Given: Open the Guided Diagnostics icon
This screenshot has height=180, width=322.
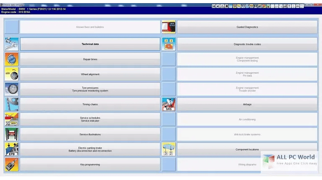Looking at the screenshot, I should point(168,27).
